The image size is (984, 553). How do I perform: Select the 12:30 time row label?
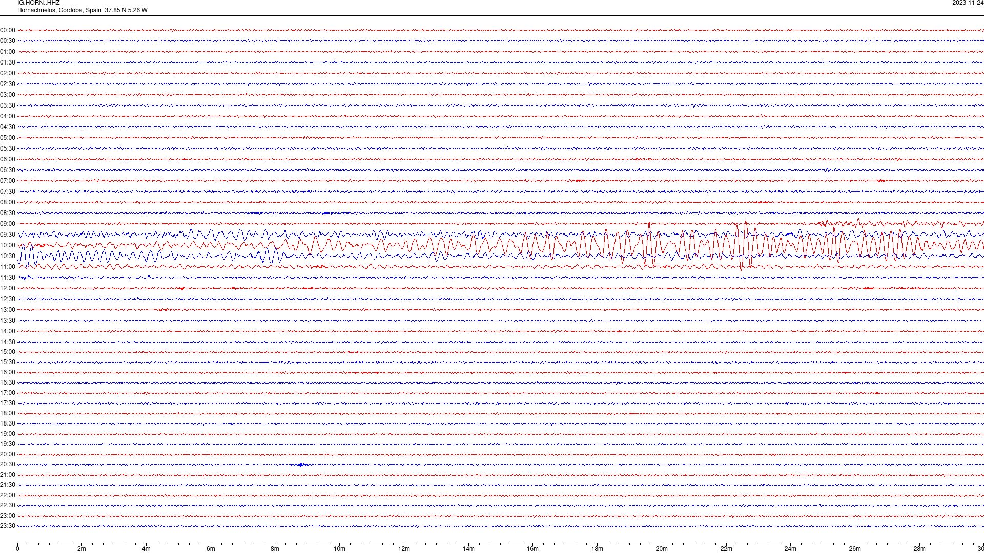[x=8, y=299]
